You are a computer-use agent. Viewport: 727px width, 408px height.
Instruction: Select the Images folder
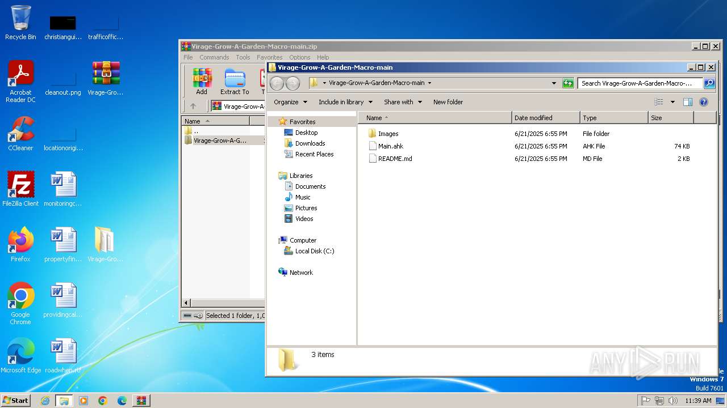(x=388, y=134)
